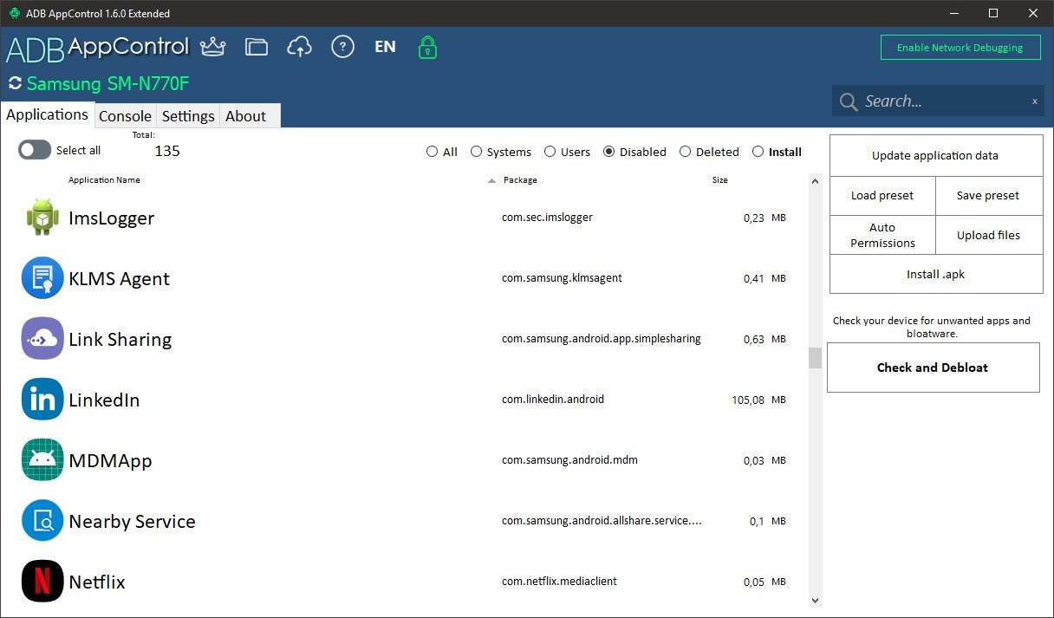Screen dimensions: 1054x618
Task: Open the file manager folder icon
Action: click(257, 47)
